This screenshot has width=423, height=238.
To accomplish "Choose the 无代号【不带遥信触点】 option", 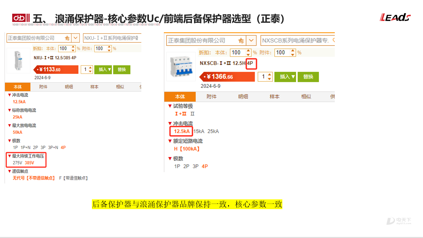I will click(34, 178).
